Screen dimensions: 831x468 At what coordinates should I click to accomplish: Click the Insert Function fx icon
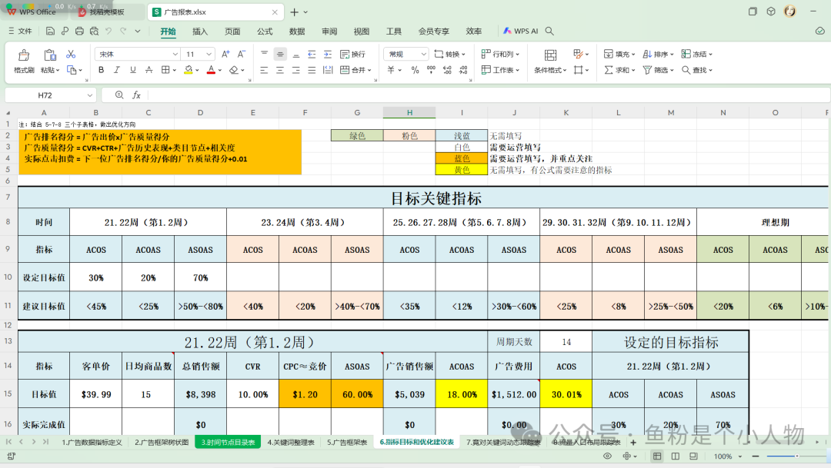(x=136, y=95)
